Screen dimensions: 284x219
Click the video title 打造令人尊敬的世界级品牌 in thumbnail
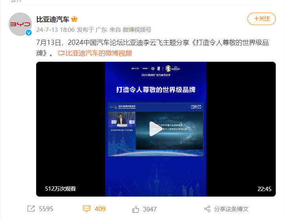click(x=156, y=90)
